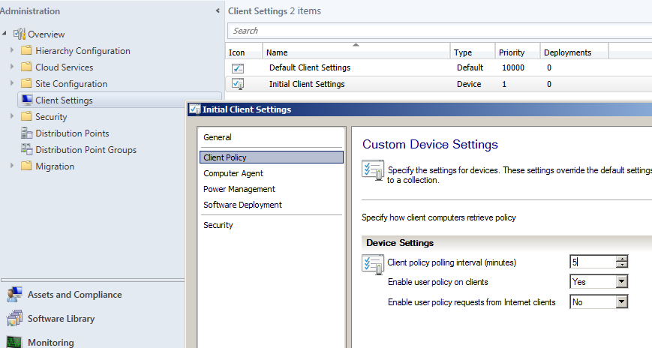
Task: Click the Overview node icon
Action: click(x=19, y=34)
